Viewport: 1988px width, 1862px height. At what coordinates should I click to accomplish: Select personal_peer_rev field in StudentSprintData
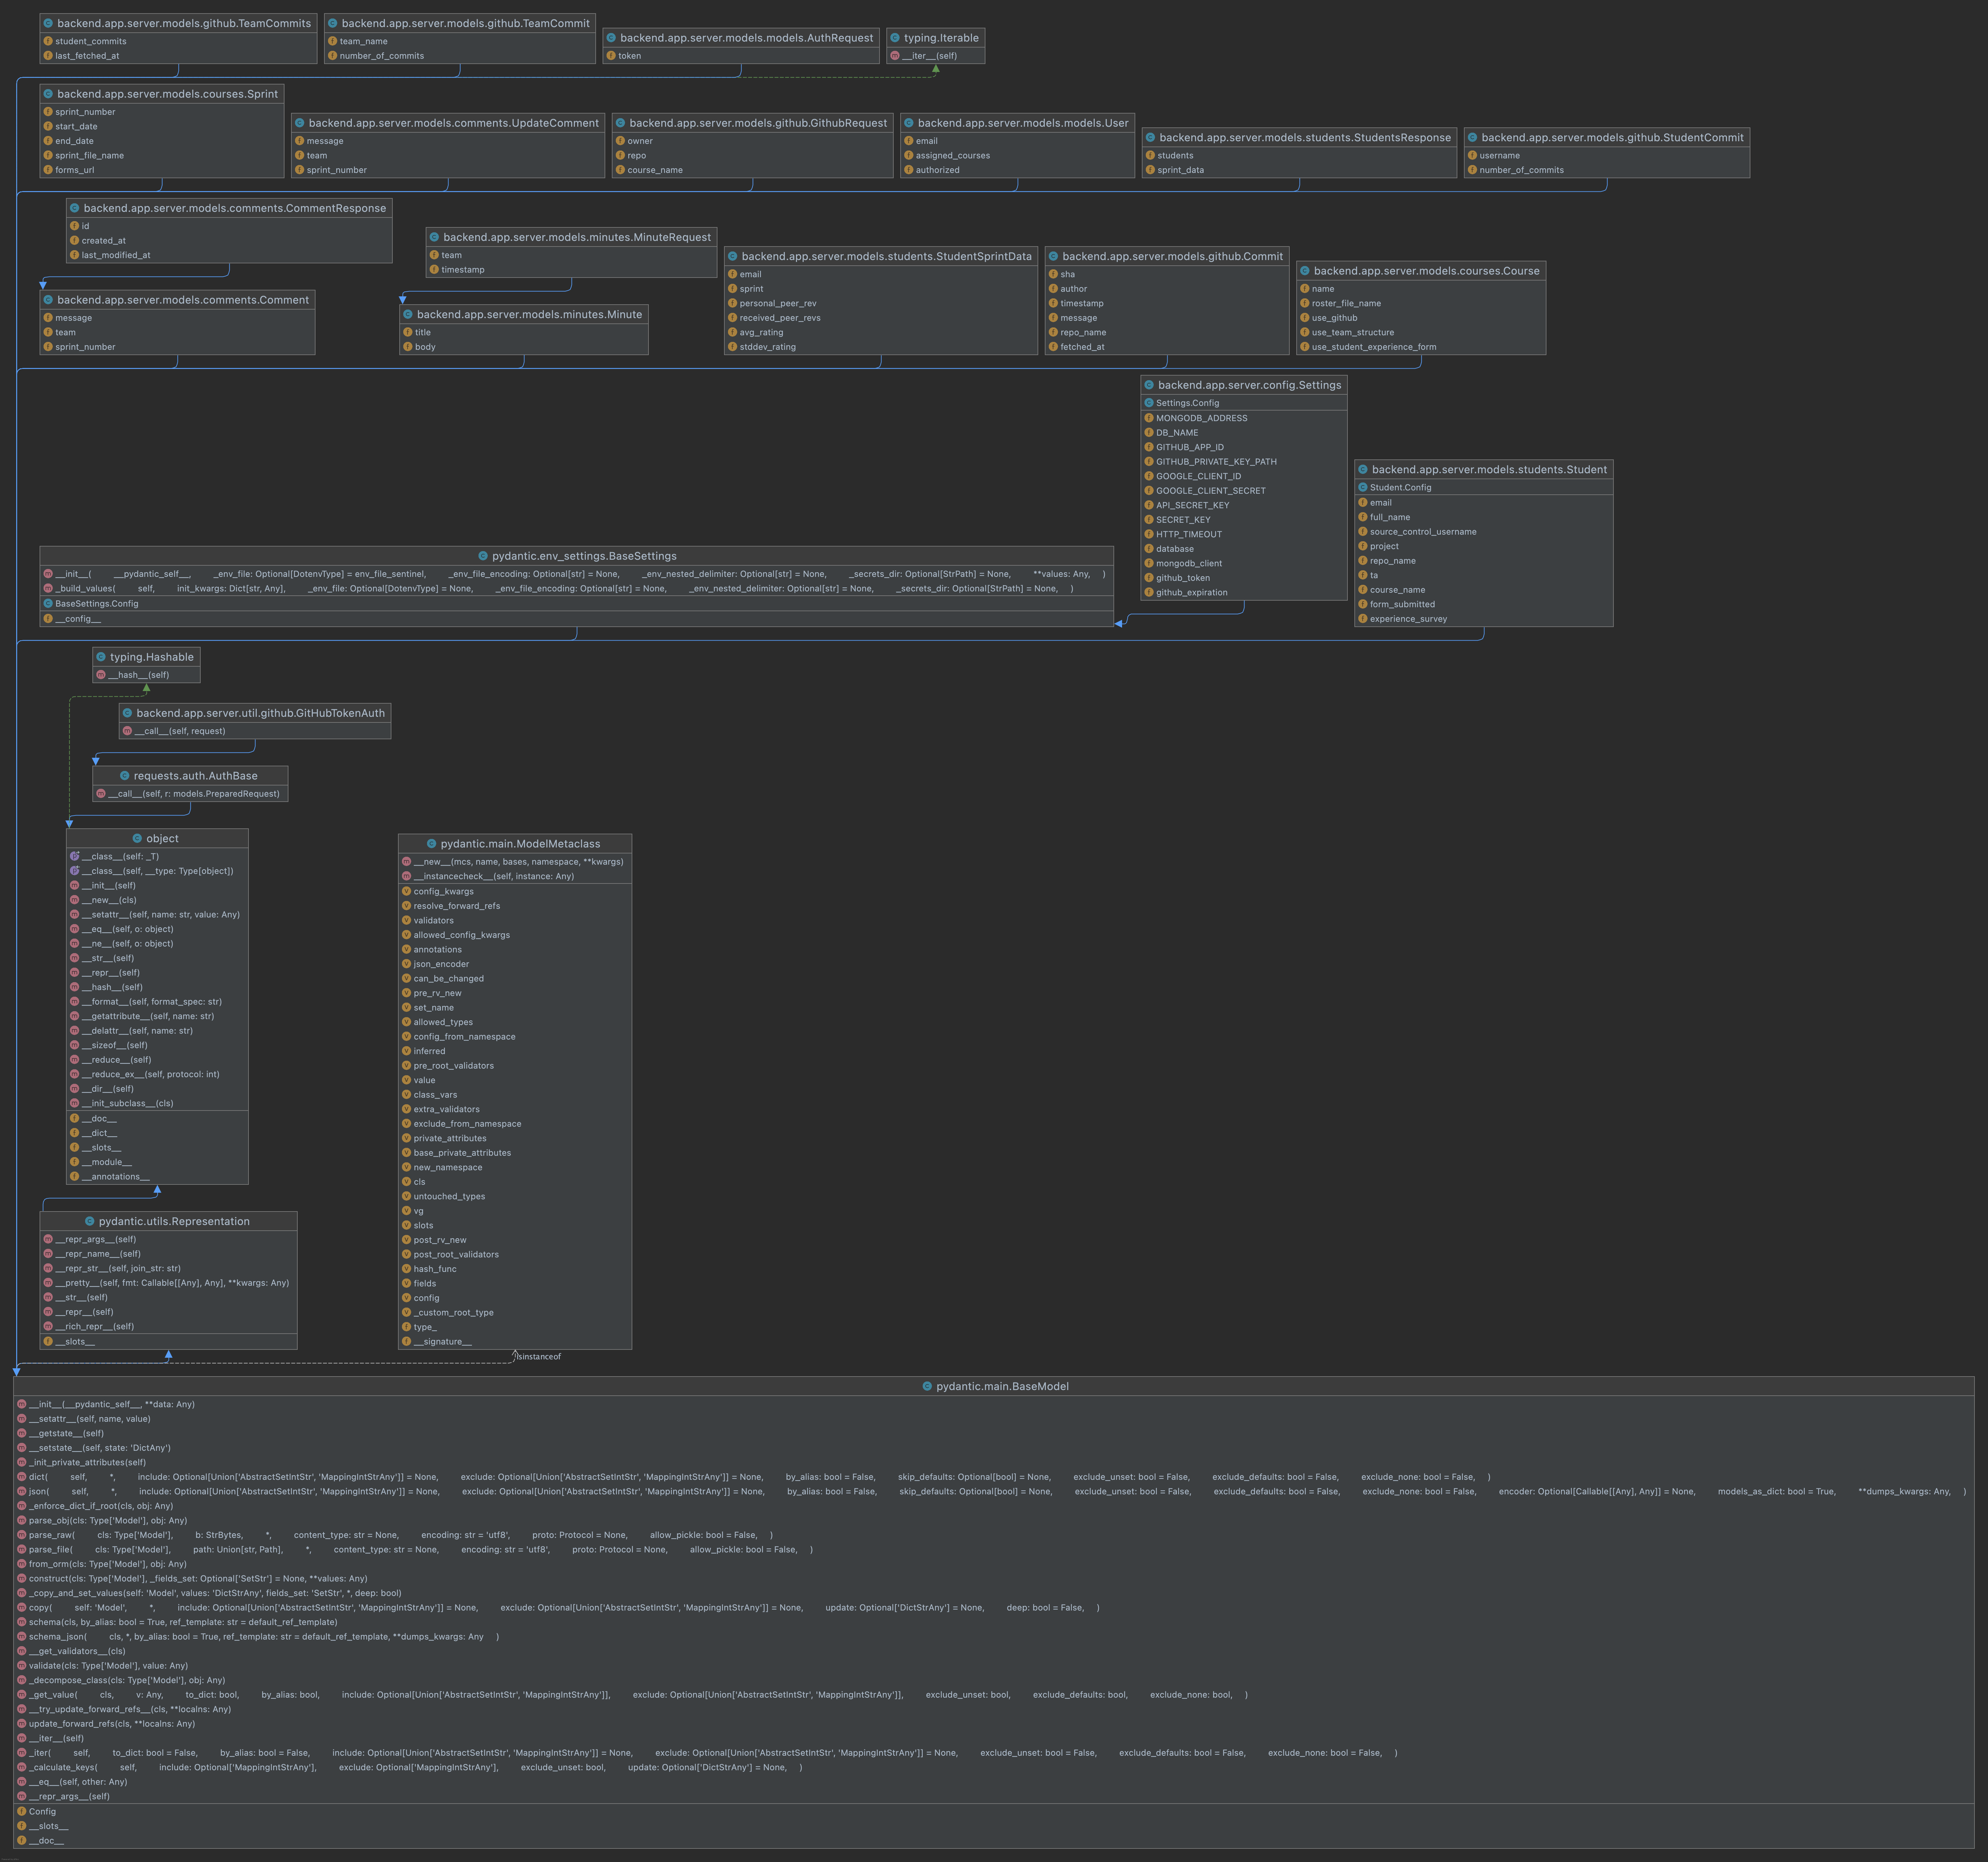tap(778, 303)
